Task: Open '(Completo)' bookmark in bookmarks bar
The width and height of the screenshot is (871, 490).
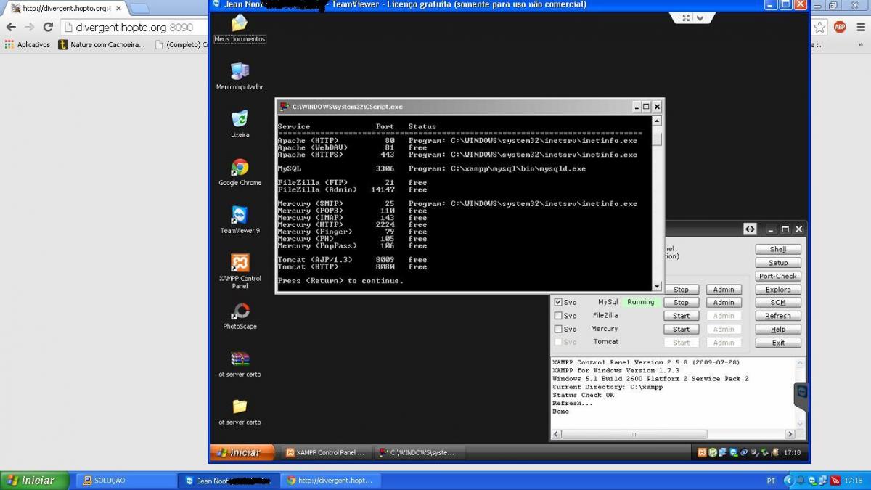Action: 181,44
